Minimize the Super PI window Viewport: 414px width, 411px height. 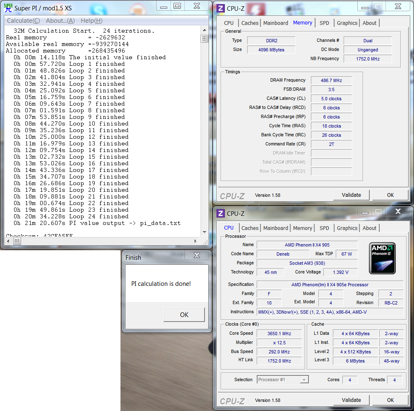click(164, 6)
